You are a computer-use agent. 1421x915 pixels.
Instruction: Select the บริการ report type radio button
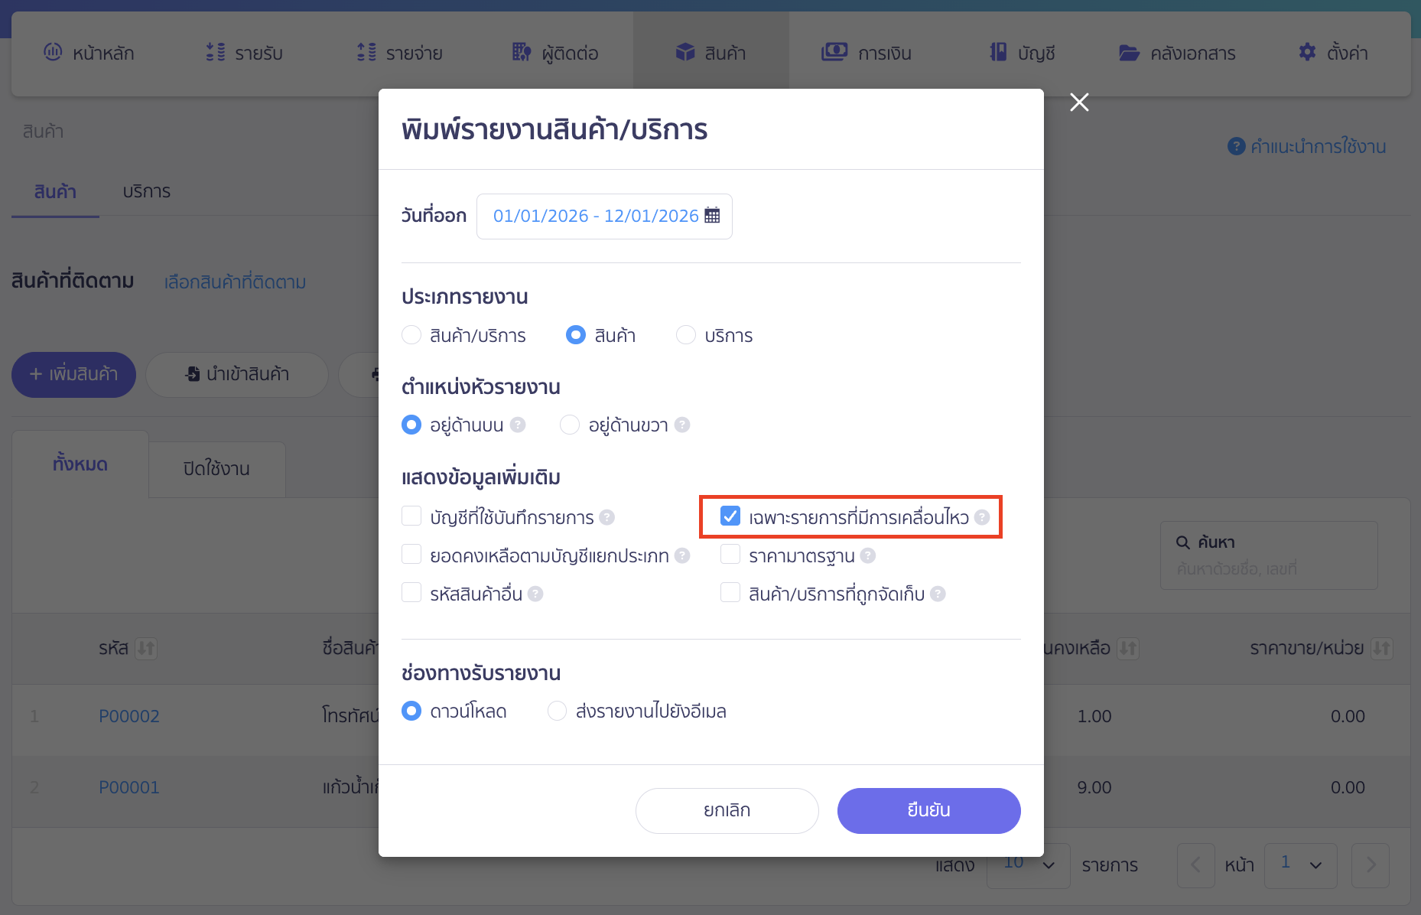685,334
